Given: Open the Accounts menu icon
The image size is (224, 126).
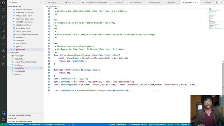Looking at the screenshot, I should (3, 113).
